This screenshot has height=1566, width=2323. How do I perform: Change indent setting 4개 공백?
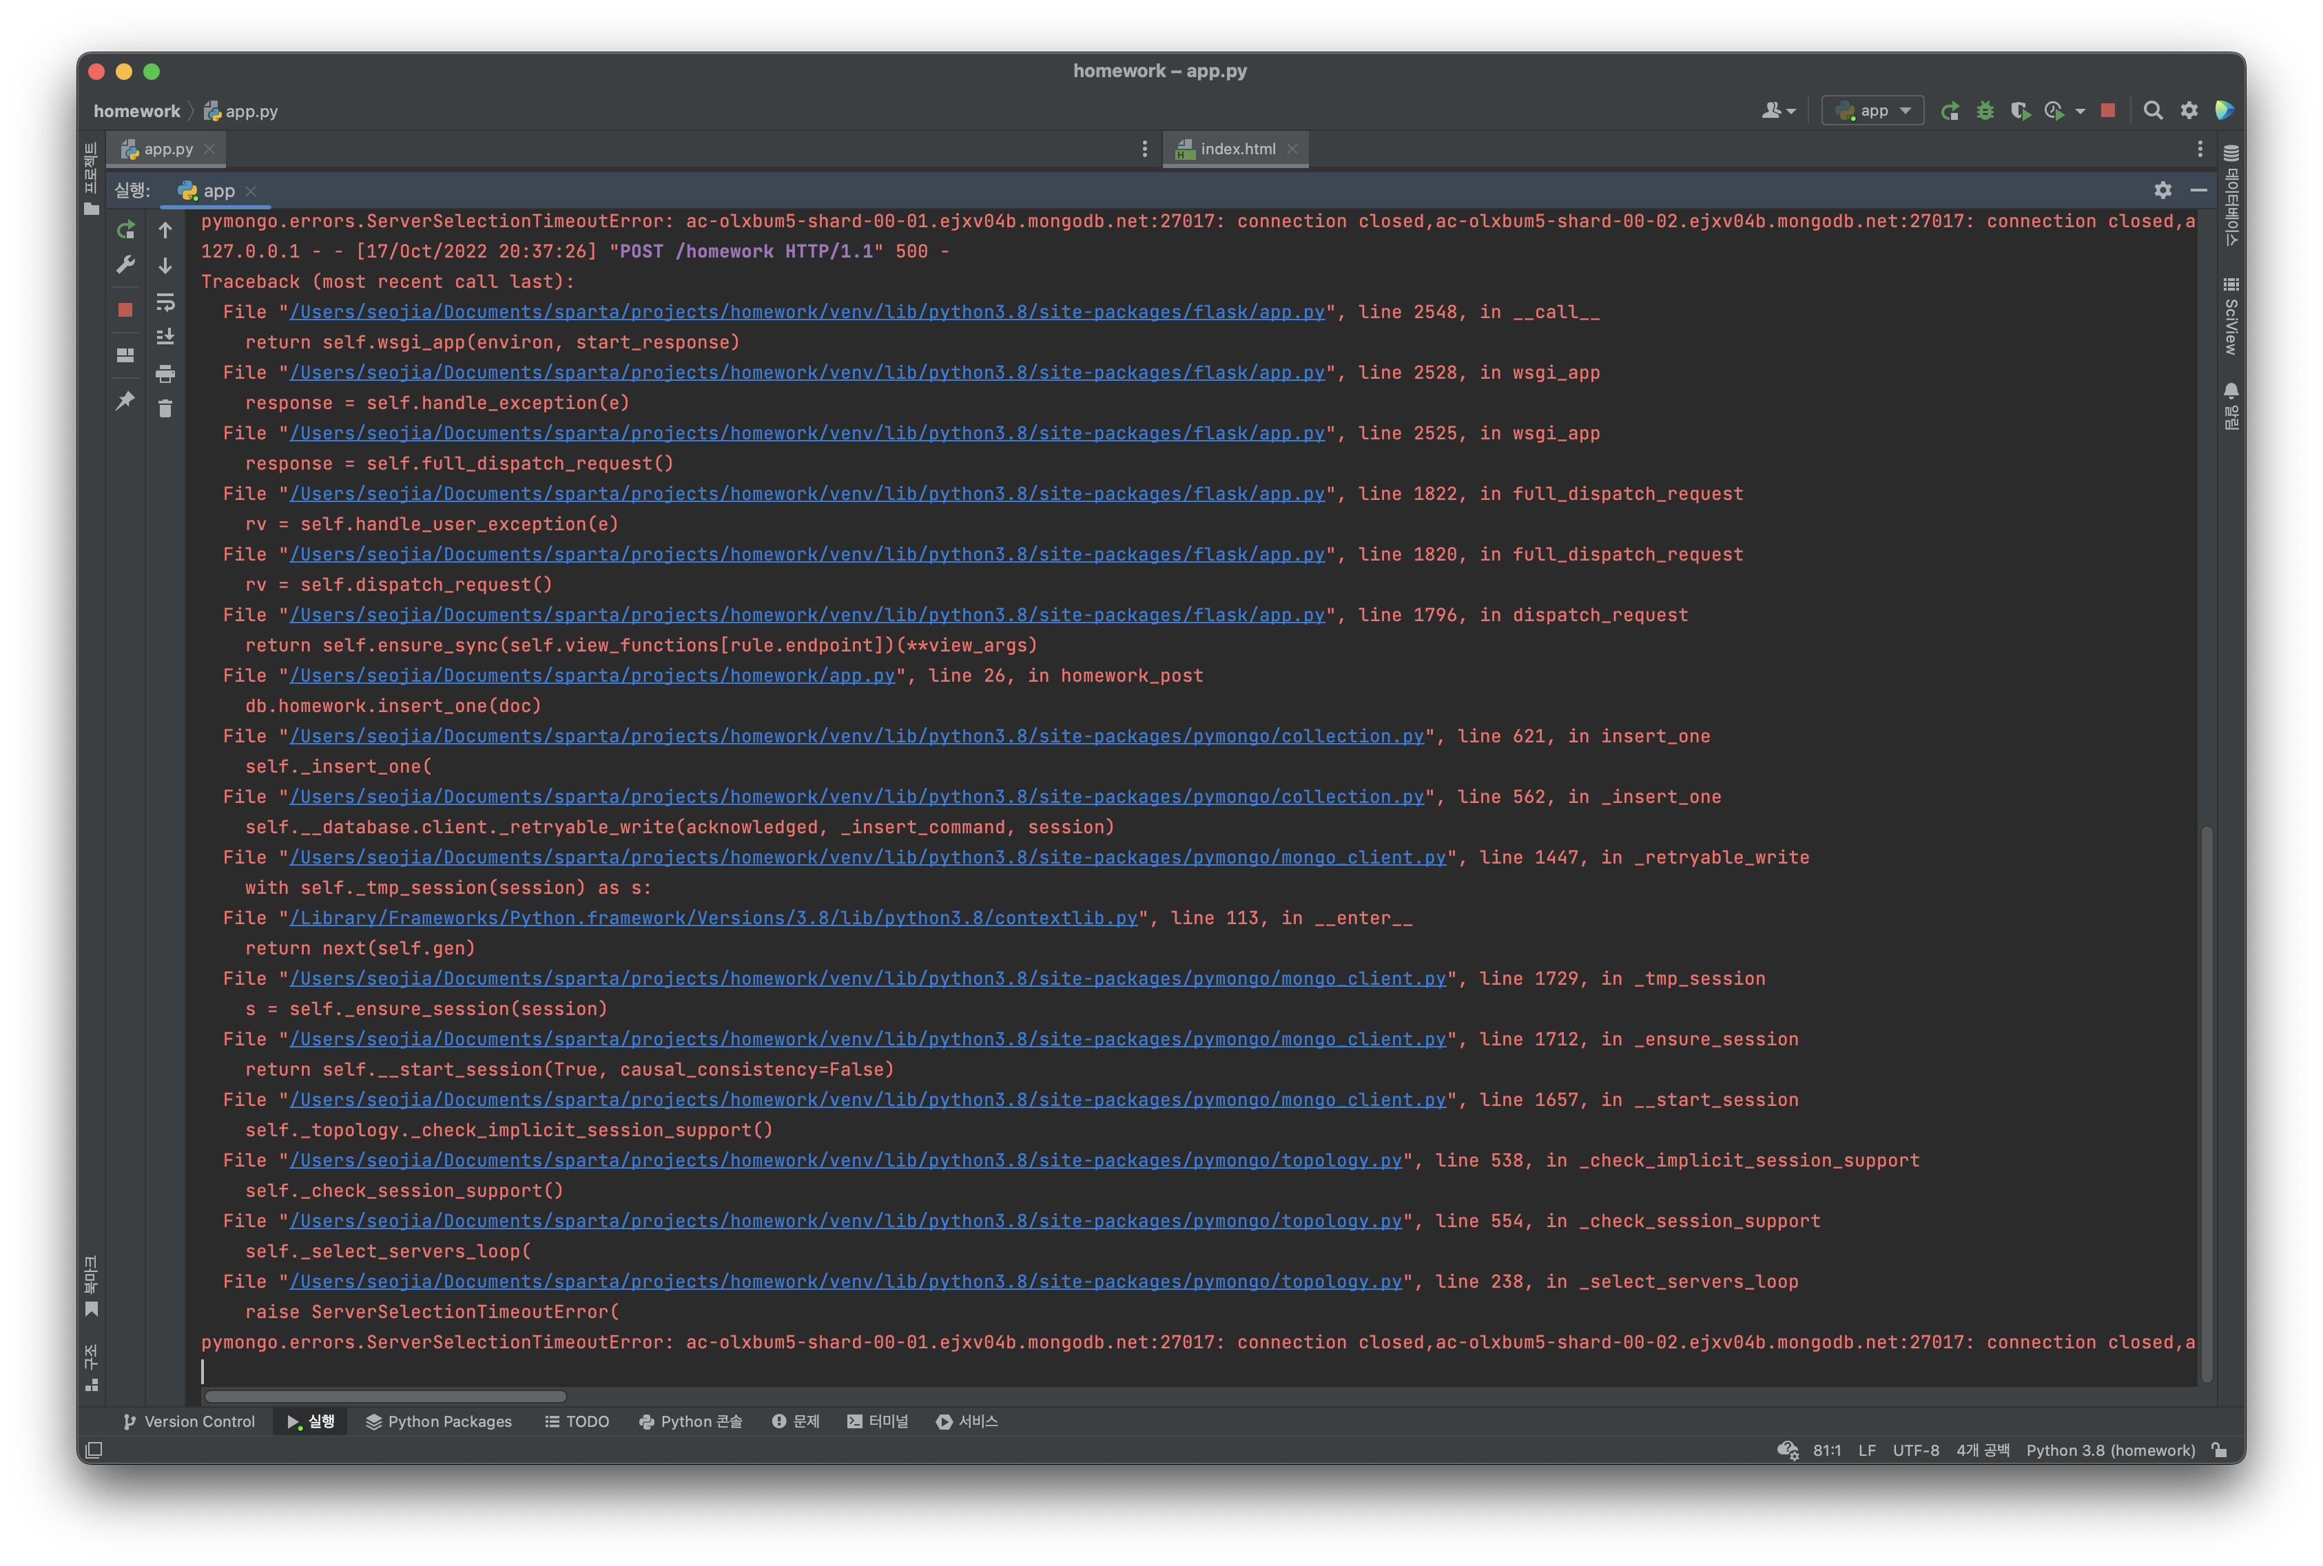click(x=1982, y=1450)
